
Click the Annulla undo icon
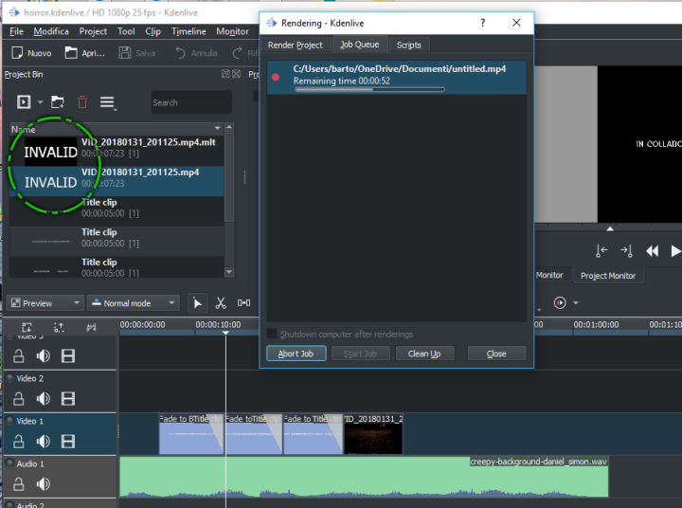coord(180,53)
